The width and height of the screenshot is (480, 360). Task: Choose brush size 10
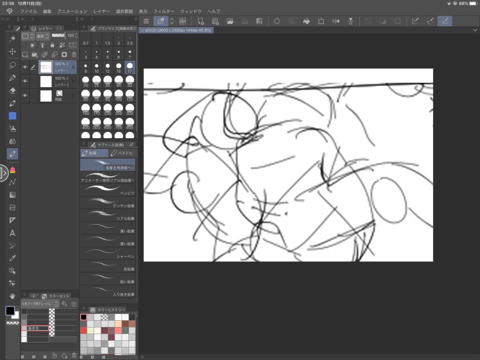pos(97,68)
